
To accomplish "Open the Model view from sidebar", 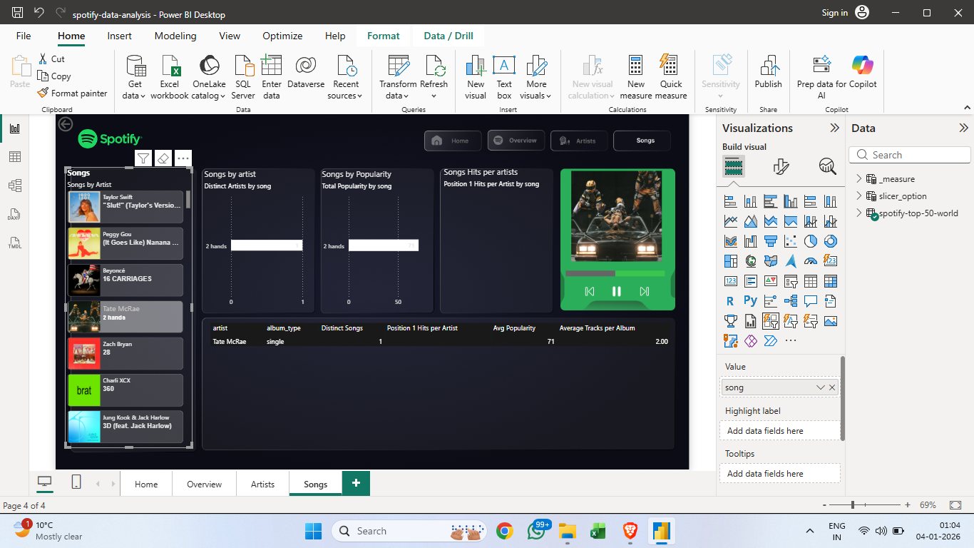I will pyautogui.click(x=14, y=186).
